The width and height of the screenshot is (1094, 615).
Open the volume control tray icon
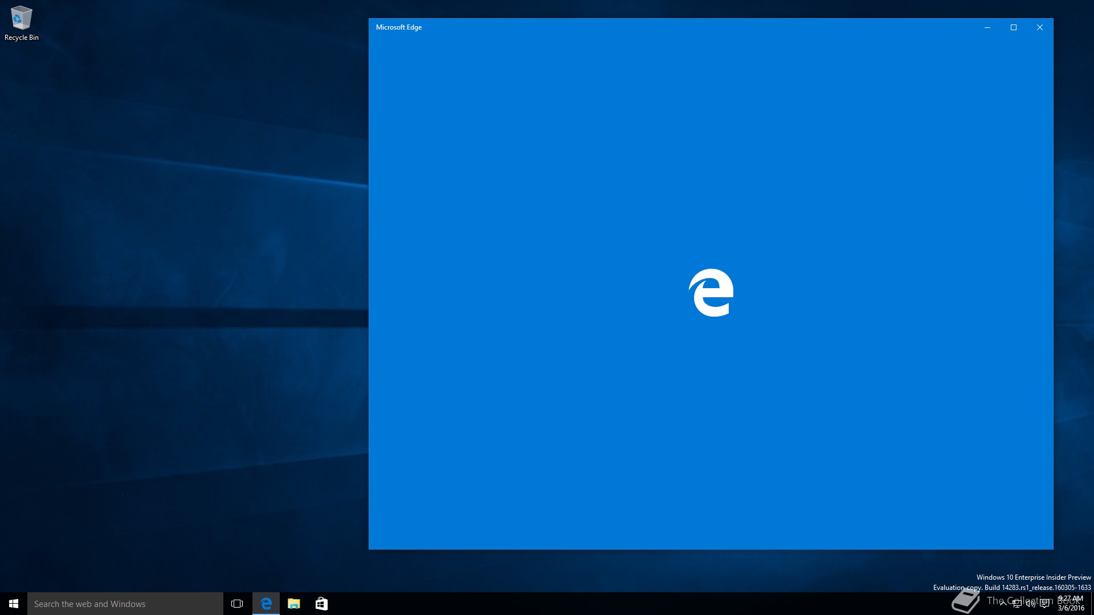tap(1031, 604)
